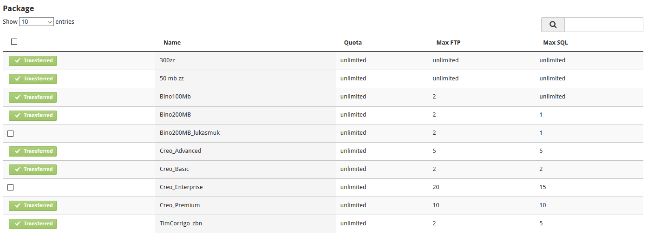Click Transferred badge for TimCorrigo_zbn row

[33, 223]
